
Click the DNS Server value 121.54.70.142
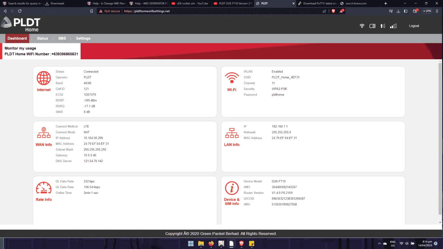coord(93,161)
